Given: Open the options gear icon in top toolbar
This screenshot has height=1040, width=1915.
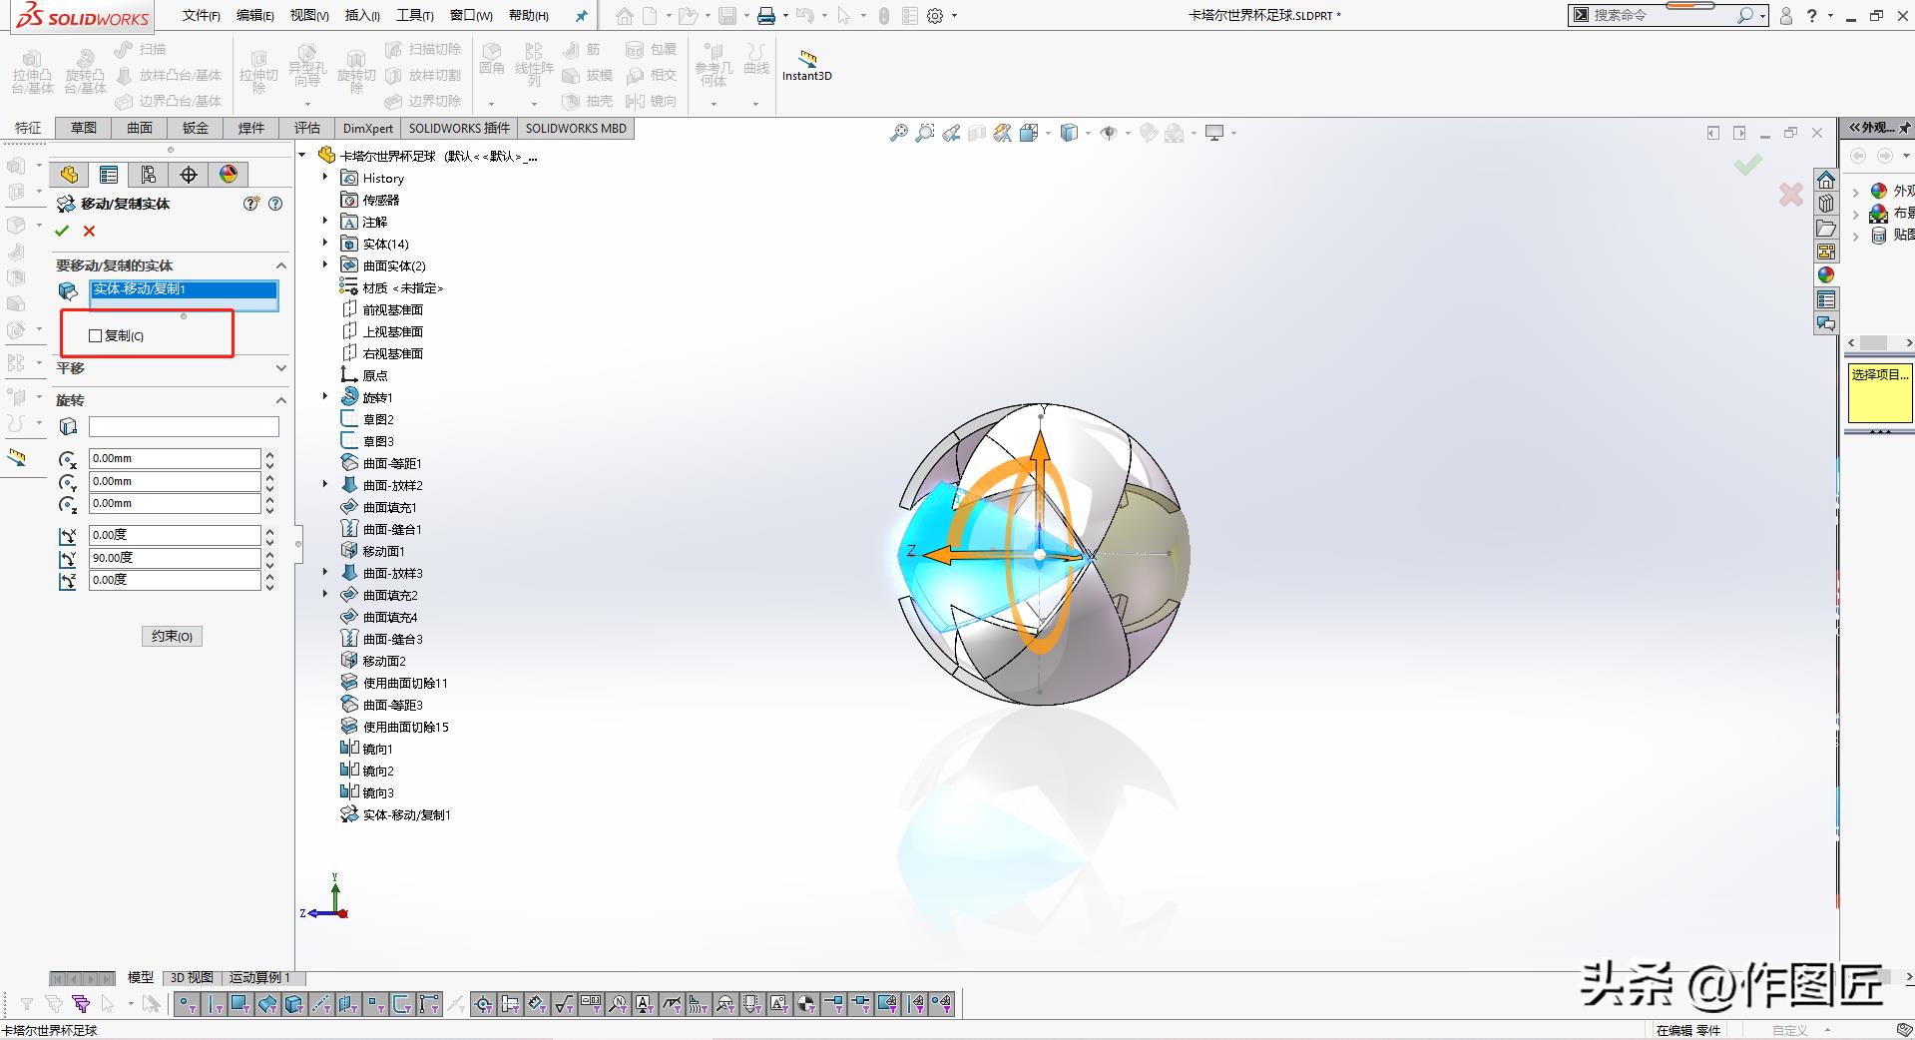Looking at the screenshot, I should [x=935, y=16].
